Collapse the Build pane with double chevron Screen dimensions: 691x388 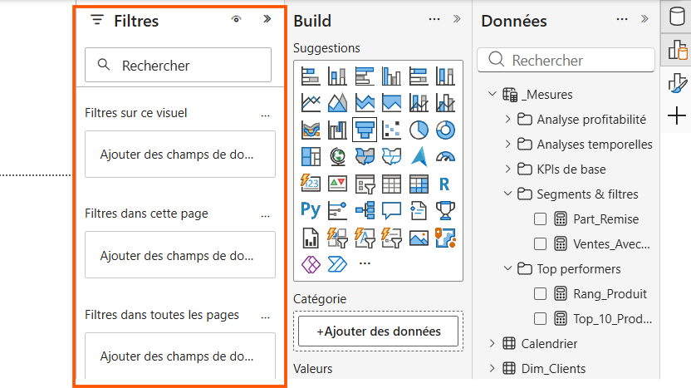coord(457,19)
